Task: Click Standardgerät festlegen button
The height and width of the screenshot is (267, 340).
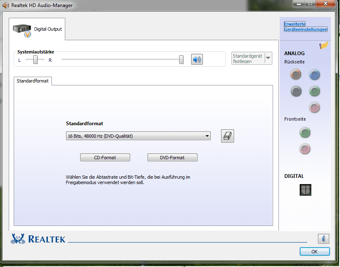Action: (x=248, y=58)
